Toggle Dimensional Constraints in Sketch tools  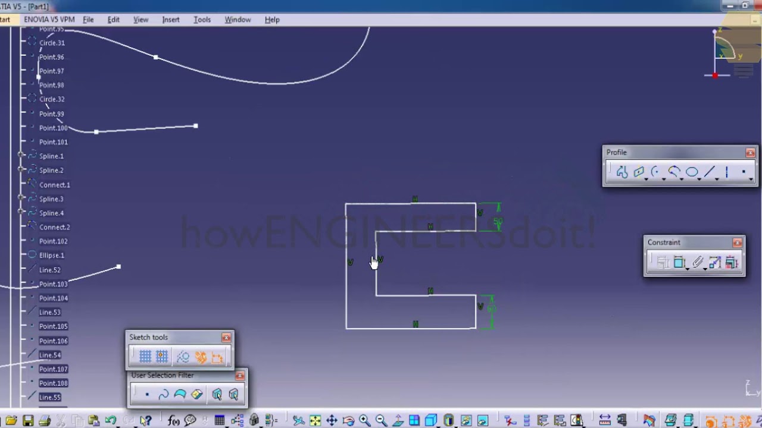(217, 357)
